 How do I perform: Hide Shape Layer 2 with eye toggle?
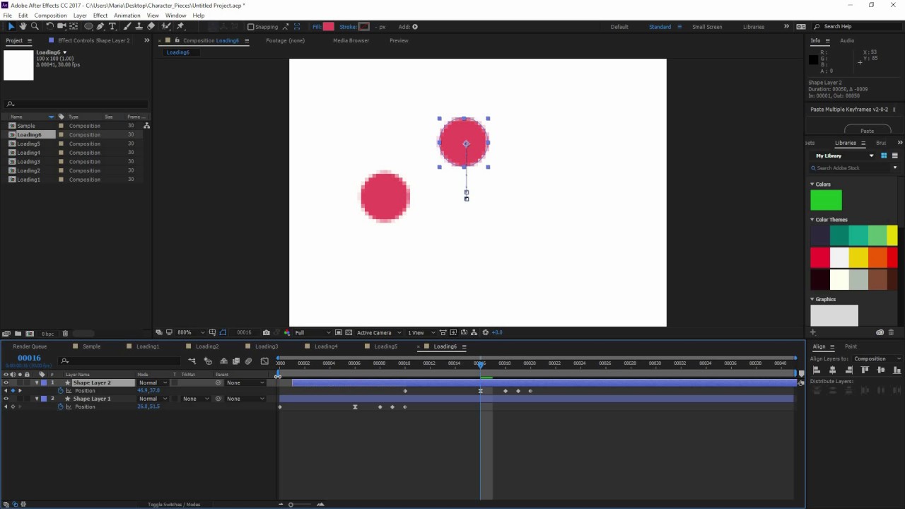[x=6, y=382]
